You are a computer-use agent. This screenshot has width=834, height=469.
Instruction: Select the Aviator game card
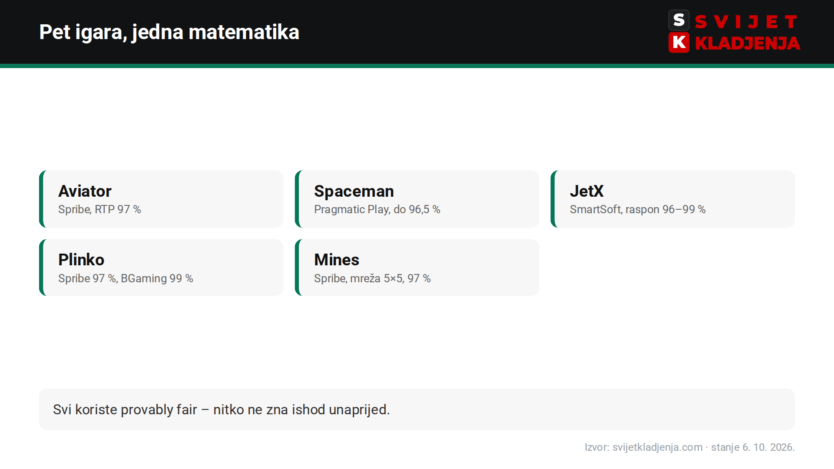(x=161, y=199)
